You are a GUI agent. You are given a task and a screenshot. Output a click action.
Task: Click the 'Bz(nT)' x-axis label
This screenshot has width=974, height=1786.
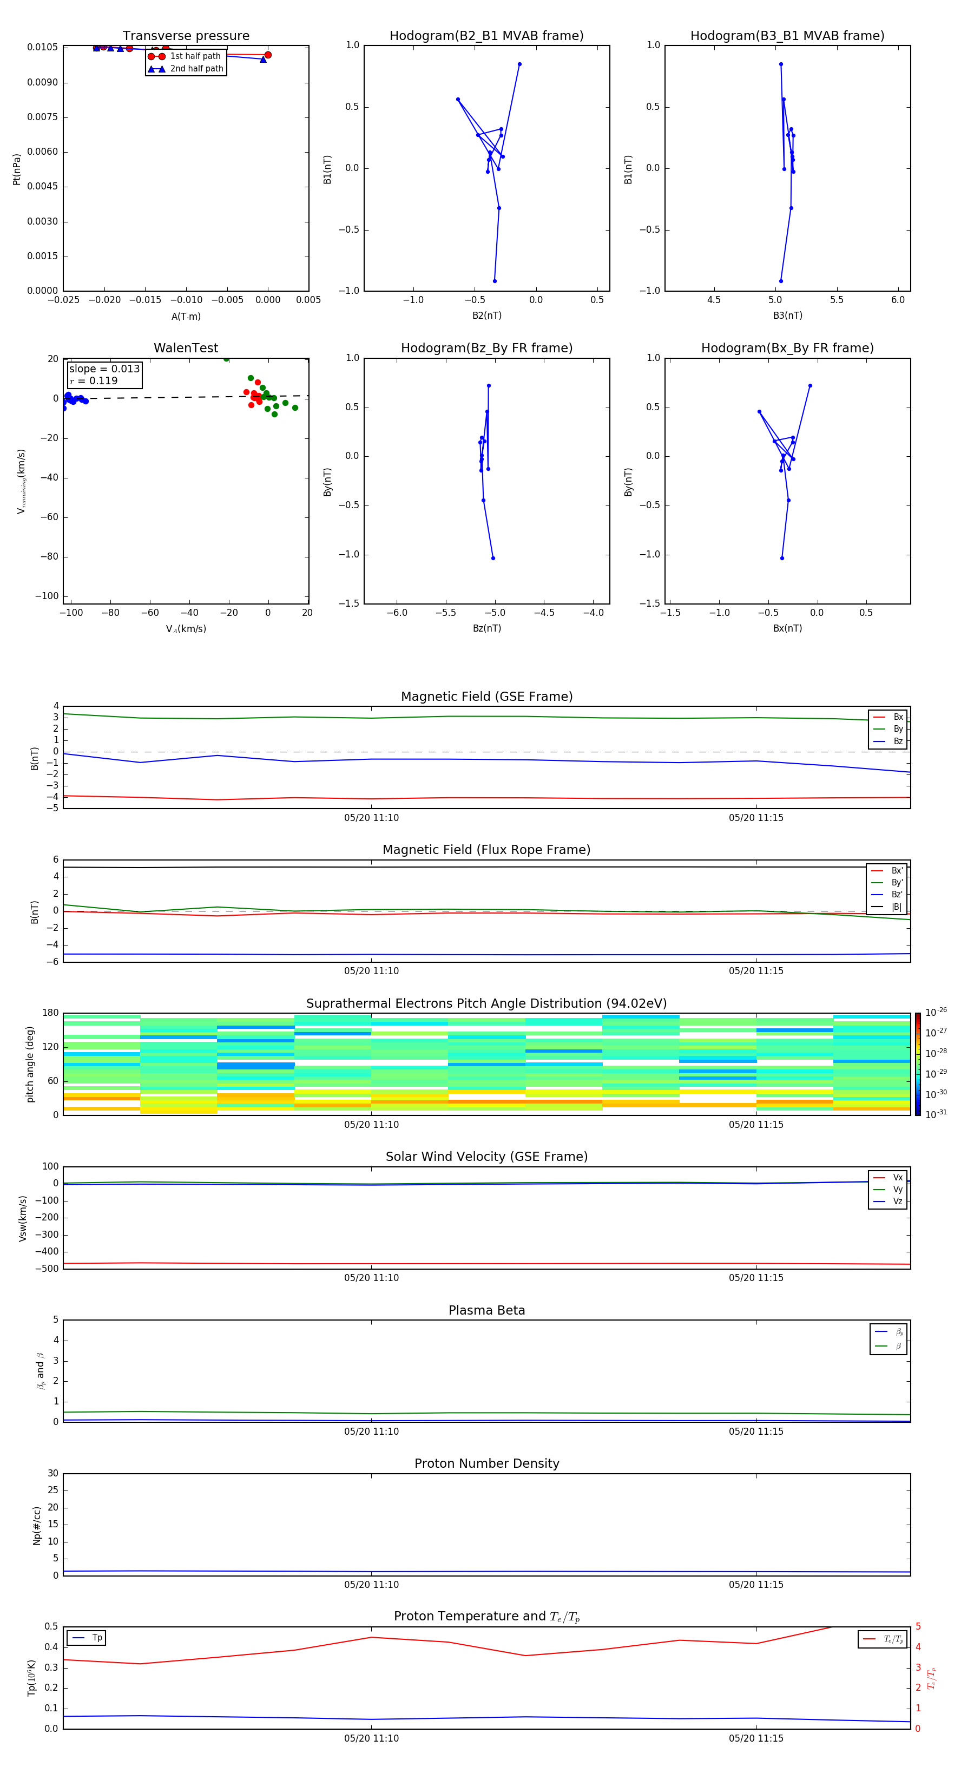tap(486, 629)
